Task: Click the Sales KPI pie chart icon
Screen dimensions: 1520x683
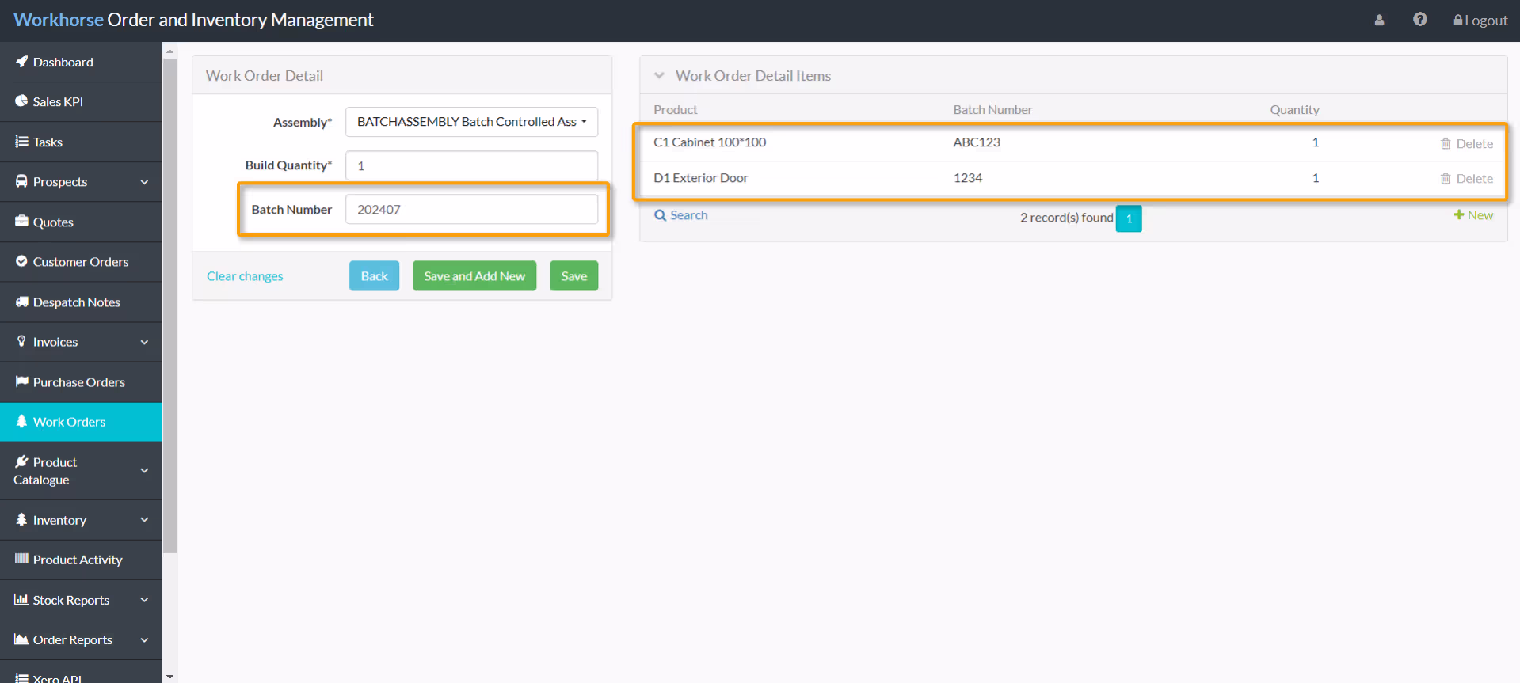Action: (21, 101)
